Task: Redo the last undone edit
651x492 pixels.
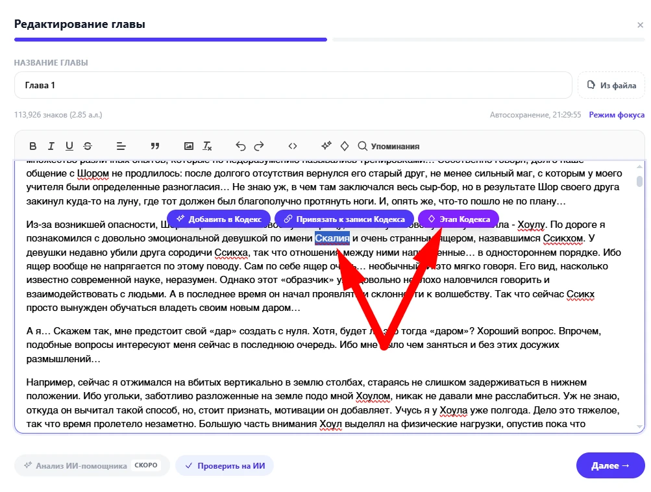Action: (259, 146)
